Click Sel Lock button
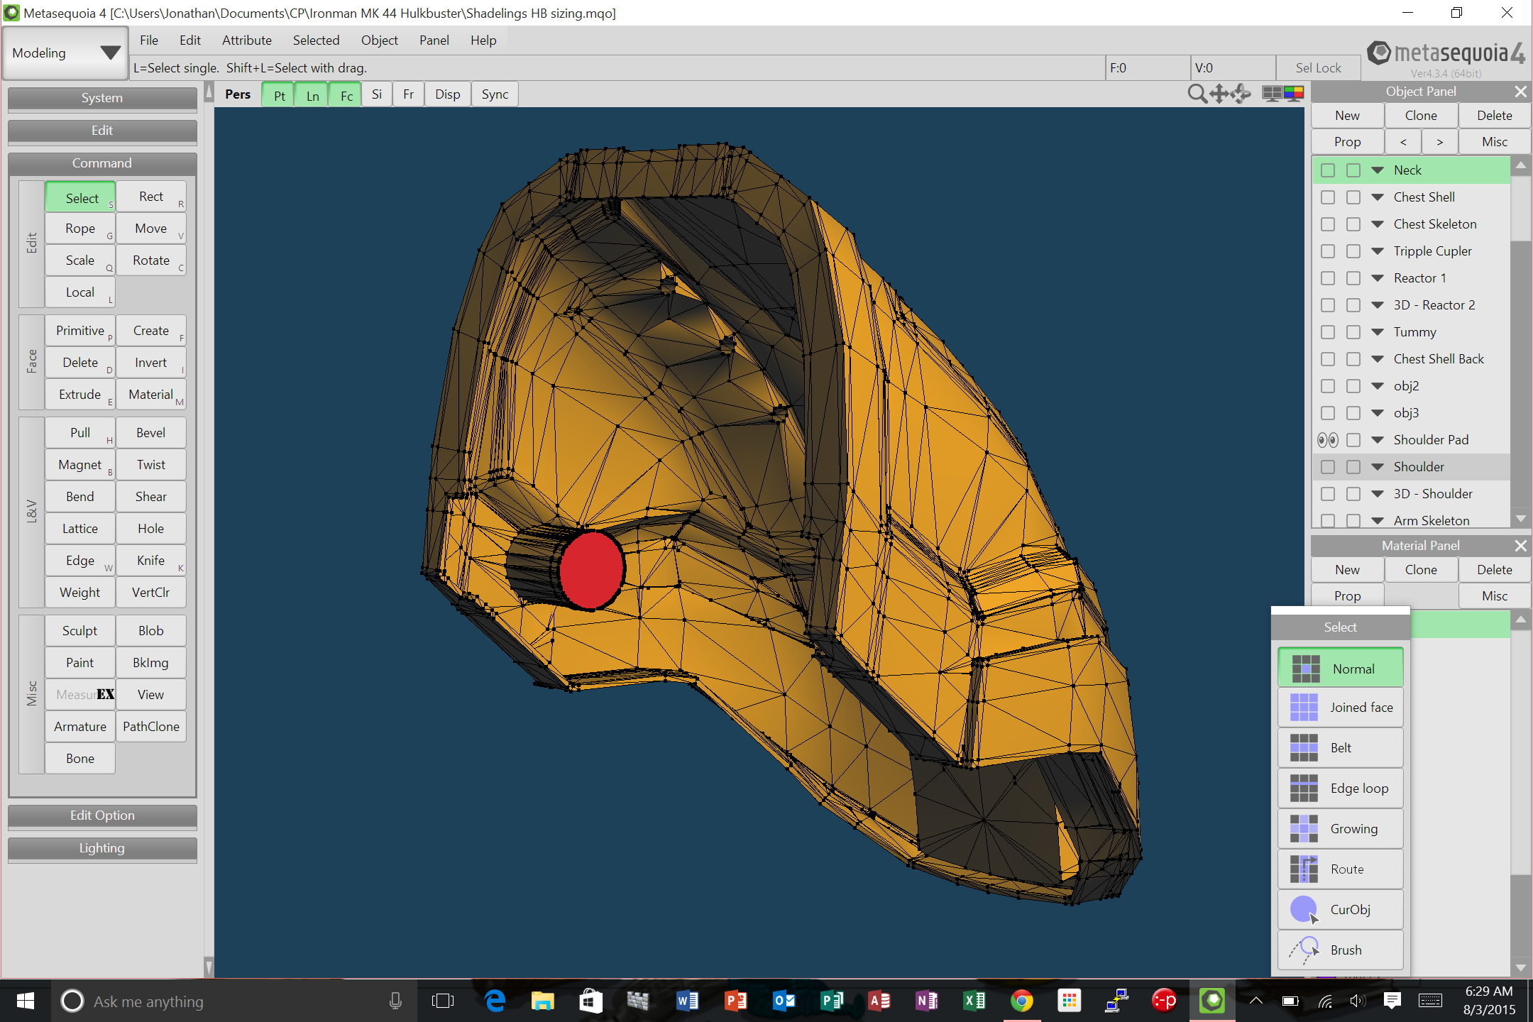1533x1022 pixels. 1318,68
